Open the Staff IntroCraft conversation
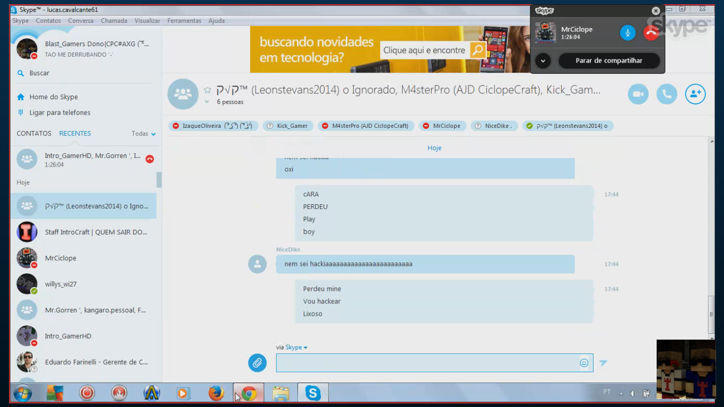 coord(84,232)
